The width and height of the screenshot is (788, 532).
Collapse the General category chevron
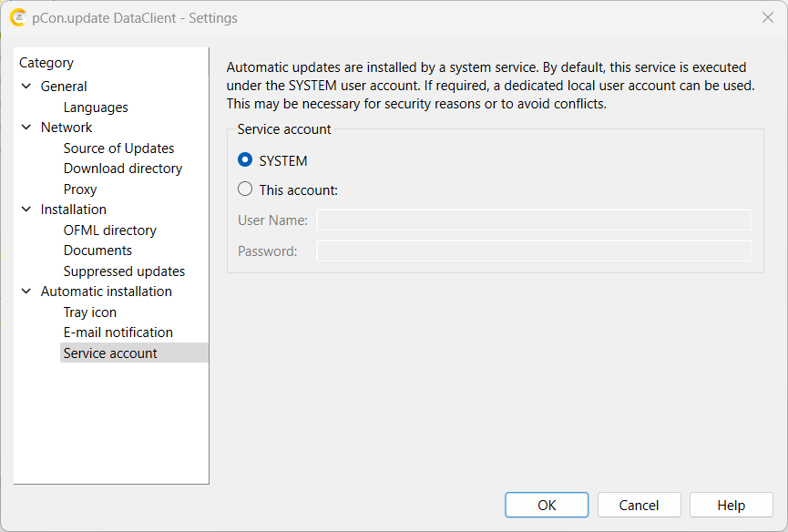click(x=26, y=86)
